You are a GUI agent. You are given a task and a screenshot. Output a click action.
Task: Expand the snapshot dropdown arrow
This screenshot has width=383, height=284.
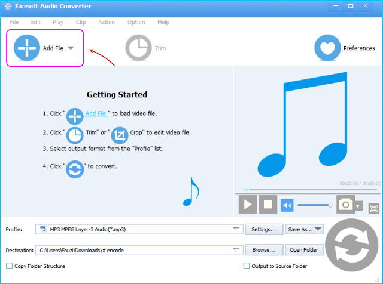click(358, 206)
